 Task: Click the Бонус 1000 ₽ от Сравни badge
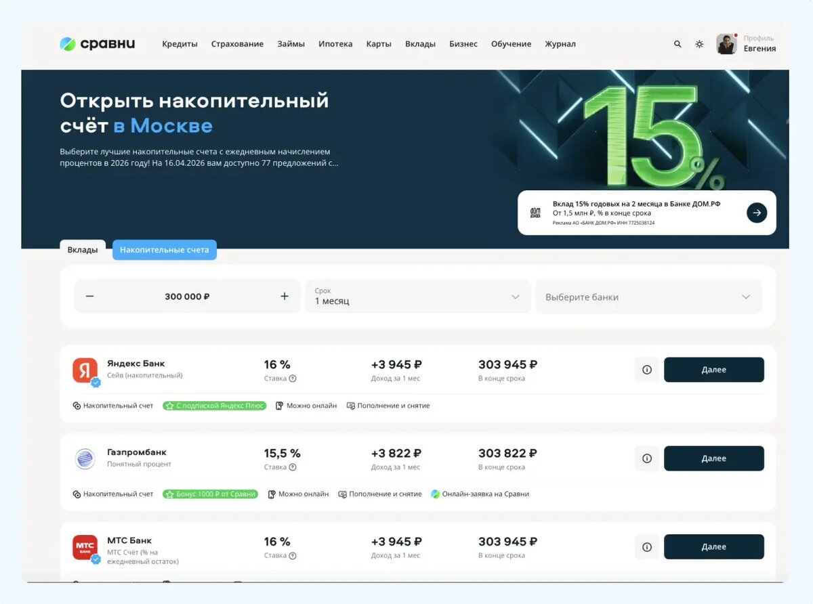(211, 494)
